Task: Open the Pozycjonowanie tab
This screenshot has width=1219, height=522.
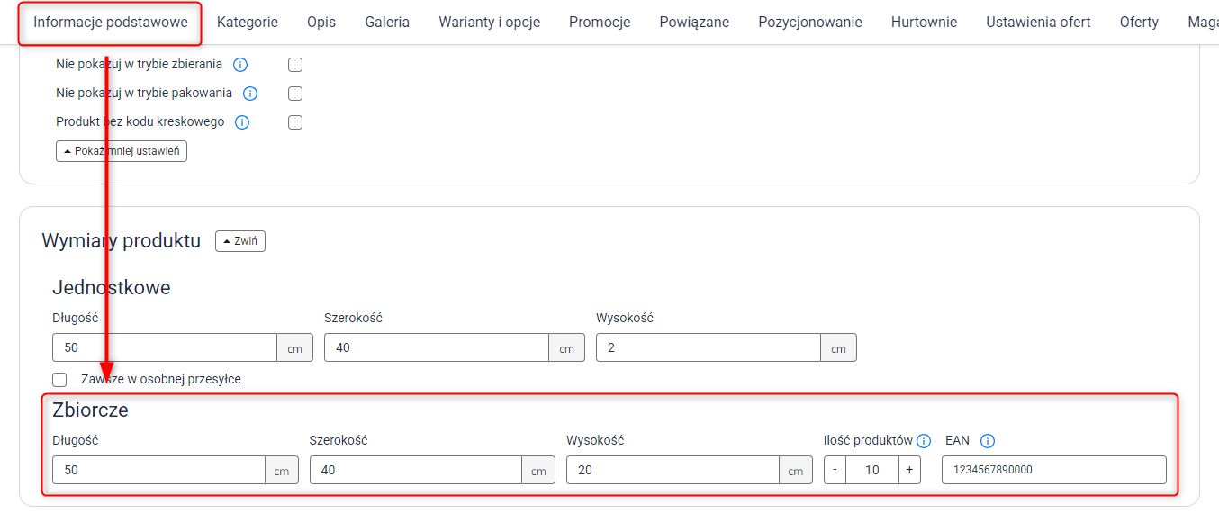Action: click(810, 22)
